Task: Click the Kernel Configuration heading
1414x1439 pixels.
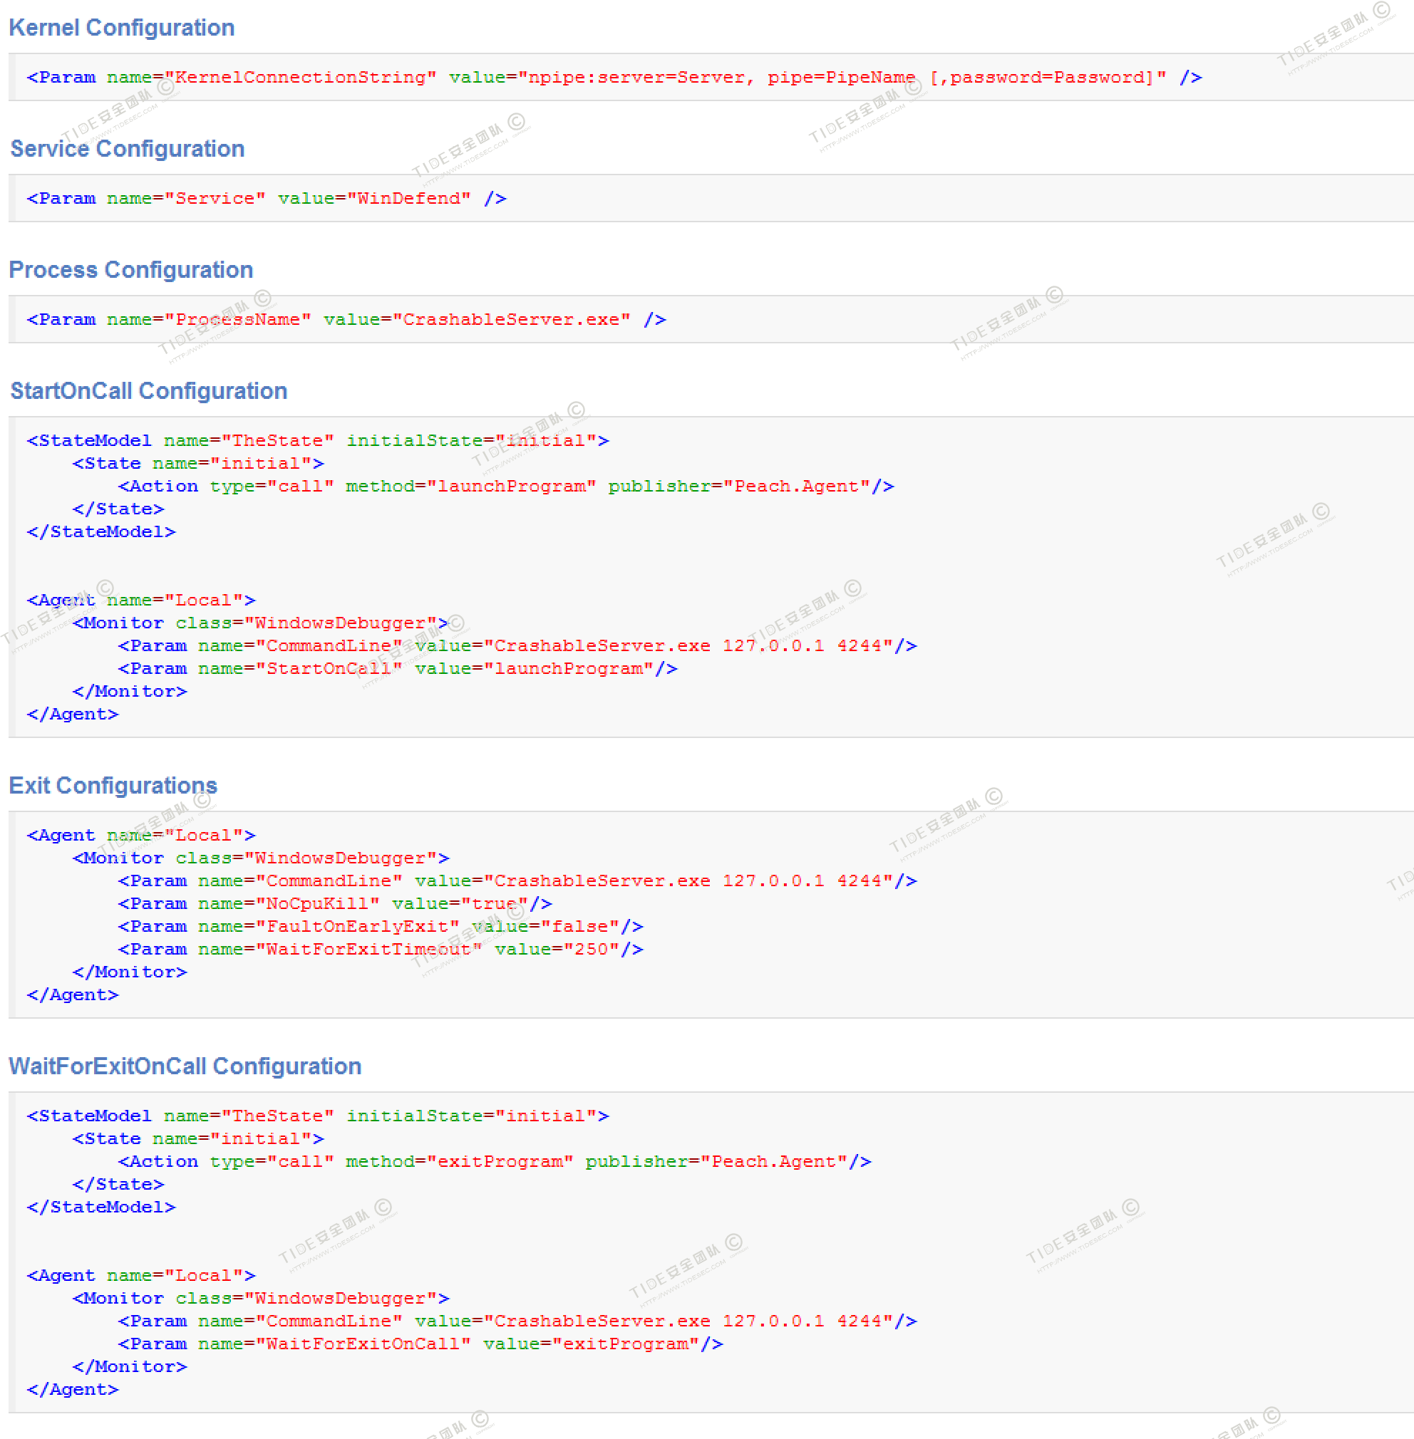Action: coord(121,28)
